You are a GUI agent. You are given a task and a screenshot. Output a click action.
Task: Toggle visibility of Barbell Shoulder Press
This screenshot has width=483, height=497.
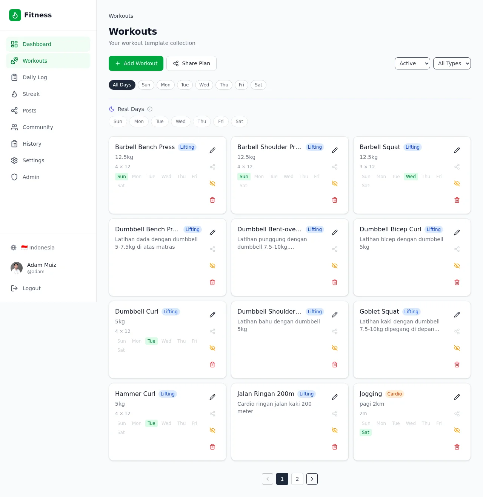[x=335, y=183]
